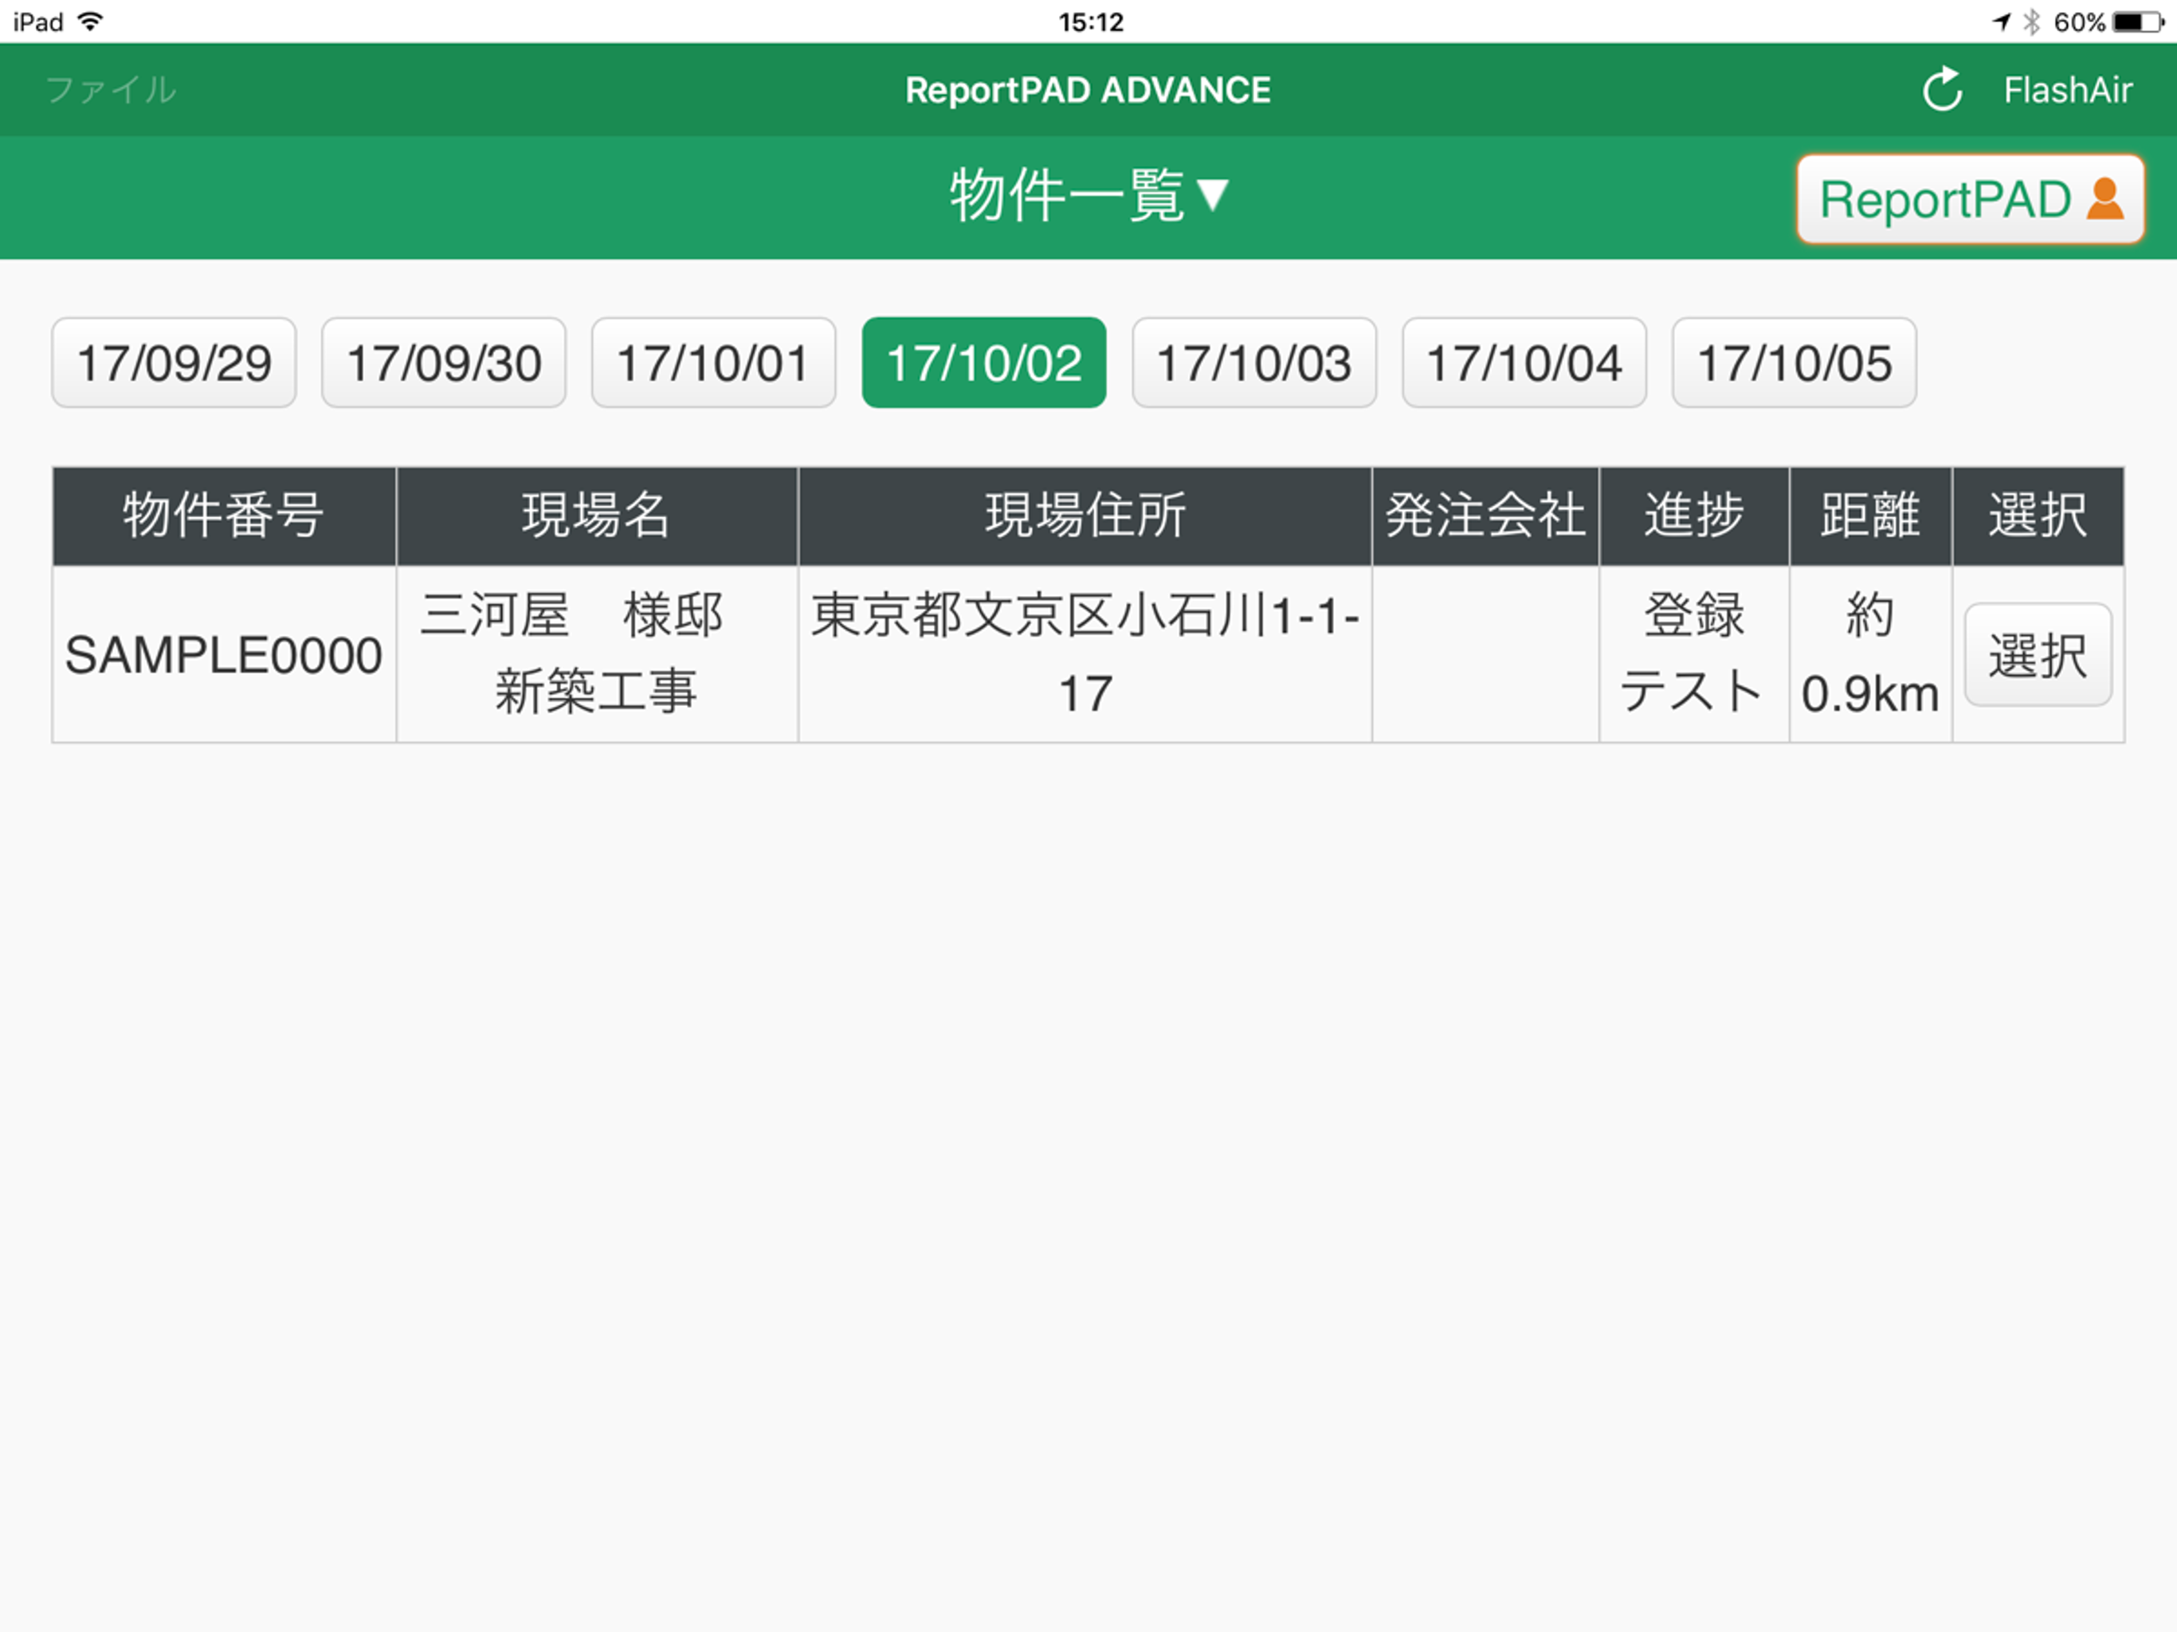Image resolution: width=2177 pixels, height=1632 pixels.
Task: Tap the Bluetooth icon in status bar
Action: pyautogui.click(x=2031, y=22)
